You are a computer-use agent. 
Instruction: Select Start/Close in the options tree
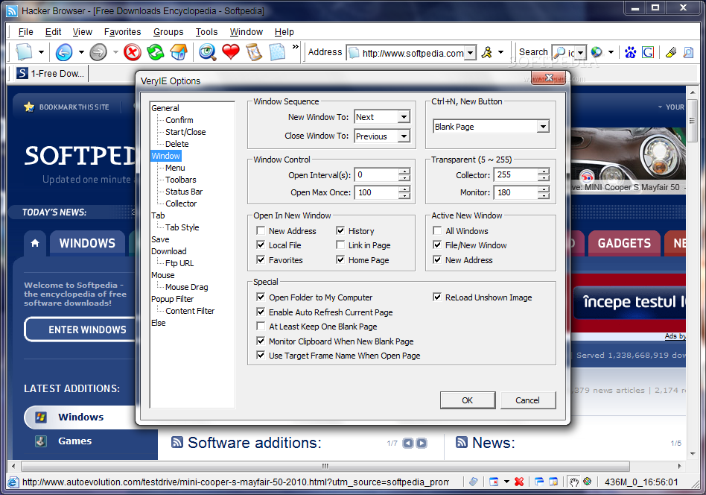click(x=185, y=132)
